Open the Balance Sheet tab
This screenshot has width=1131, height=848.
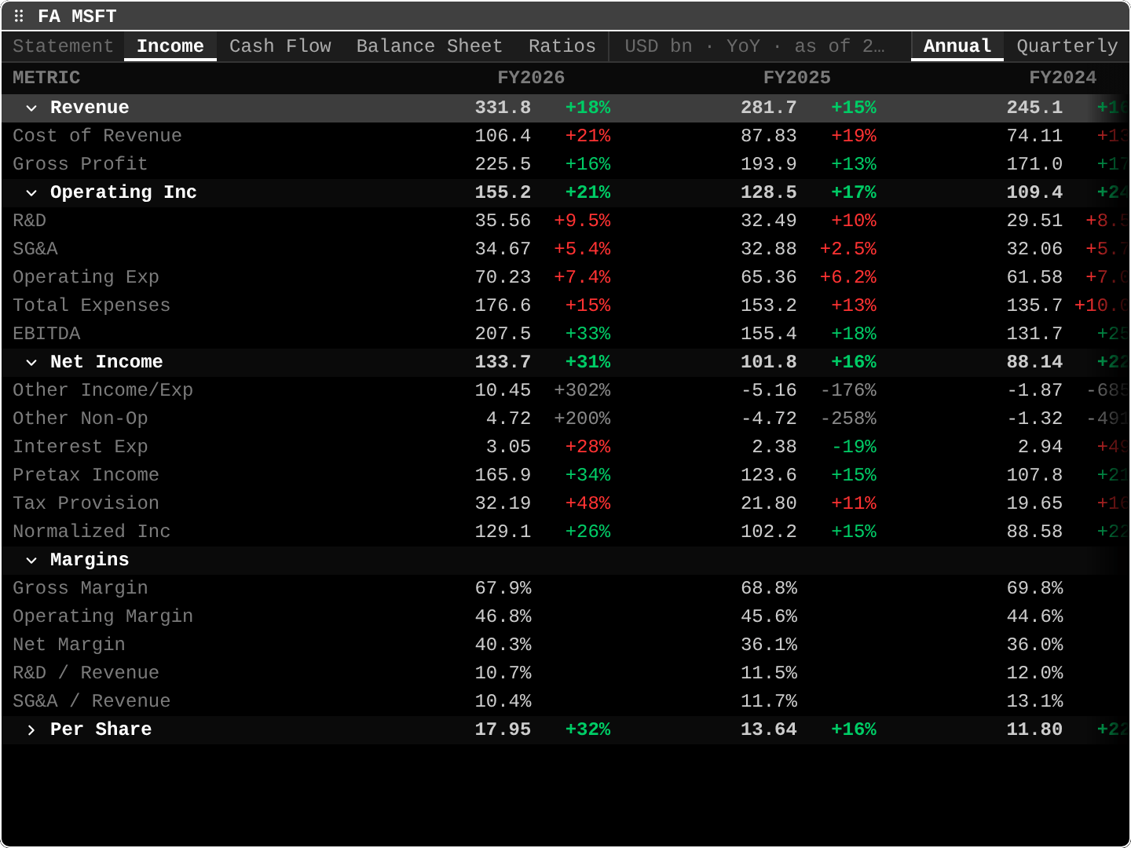(x=430, y=46)
